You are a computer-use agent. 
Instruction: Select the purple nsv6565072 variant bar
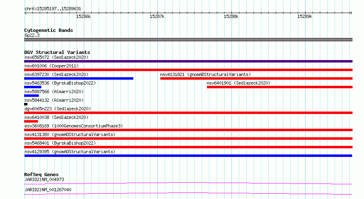coord(188,61)
